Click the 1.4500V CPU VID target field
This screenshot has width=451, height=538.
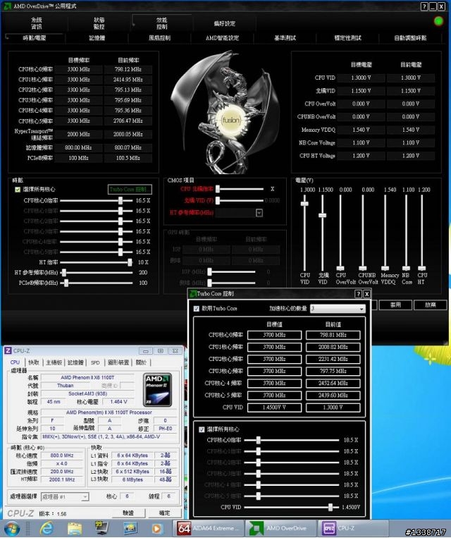pyautogui.click(x=274, y=408)
